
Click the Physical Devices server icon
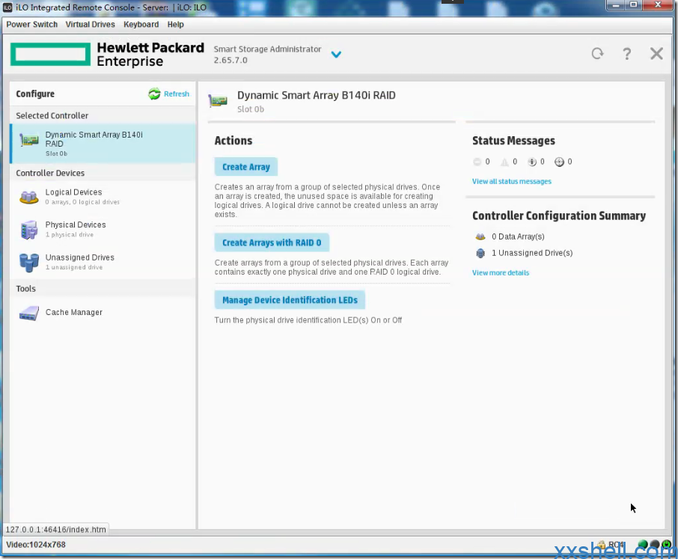tap(29, 230)
